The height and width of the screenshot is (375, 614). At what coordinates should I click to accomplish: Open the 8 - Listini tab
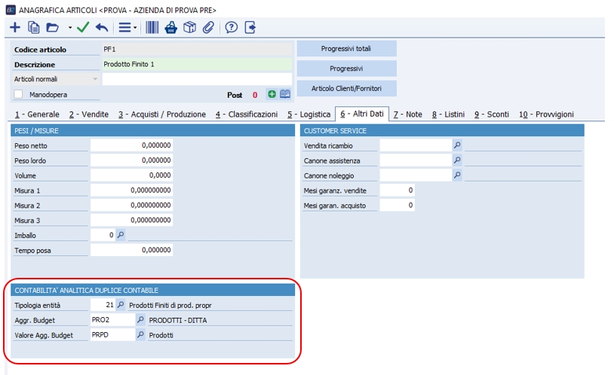tap(448, 114)
